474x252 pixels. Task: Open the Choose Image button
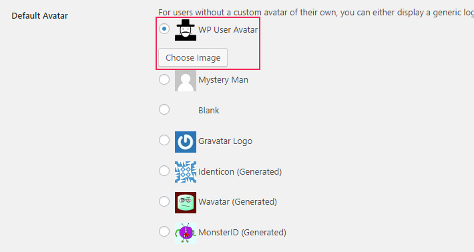[193, 57]
